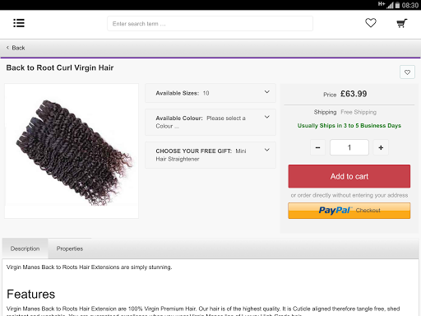Click the Back chevron arrow
The image size is (421, 316).
coord(7,48)
